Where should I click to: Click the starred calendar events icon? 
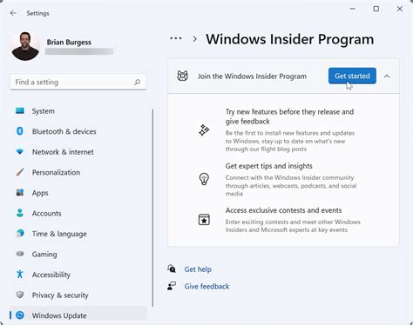point(204,220)
